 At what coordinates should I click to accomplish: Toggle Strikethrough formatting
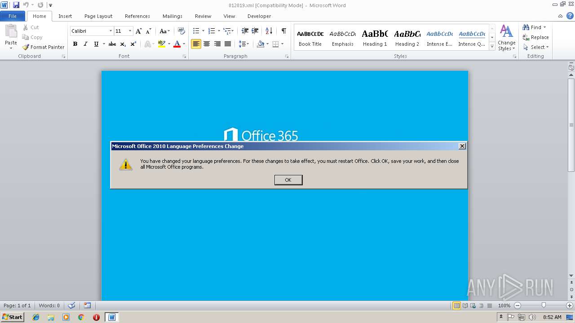[x=112, y=44]
